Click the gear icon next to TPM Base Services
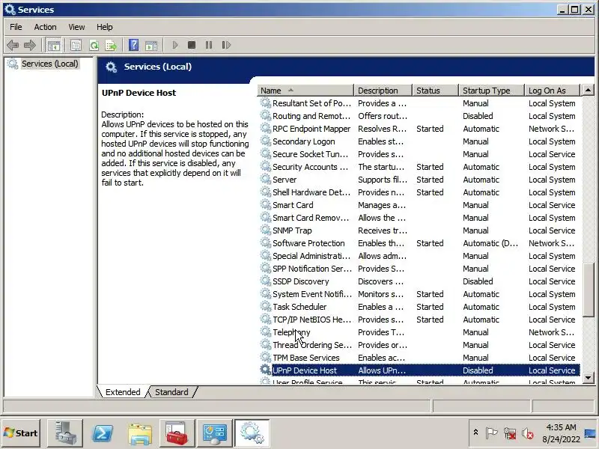599x449 pixels. click(265, 358)
